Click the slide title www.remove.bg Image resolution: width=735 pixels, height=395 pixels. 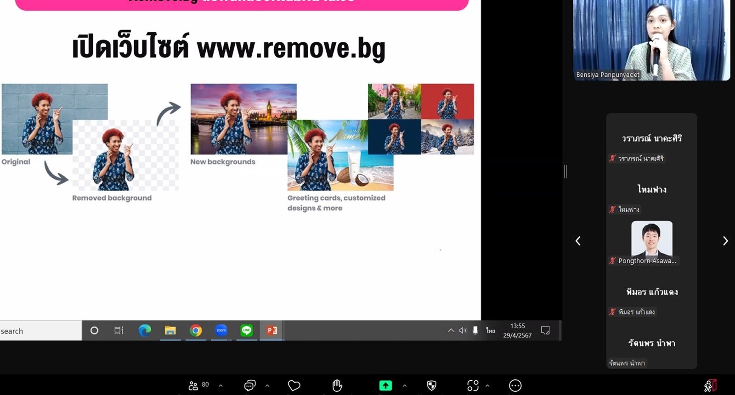pyautogui.click(x=291, y=48)
